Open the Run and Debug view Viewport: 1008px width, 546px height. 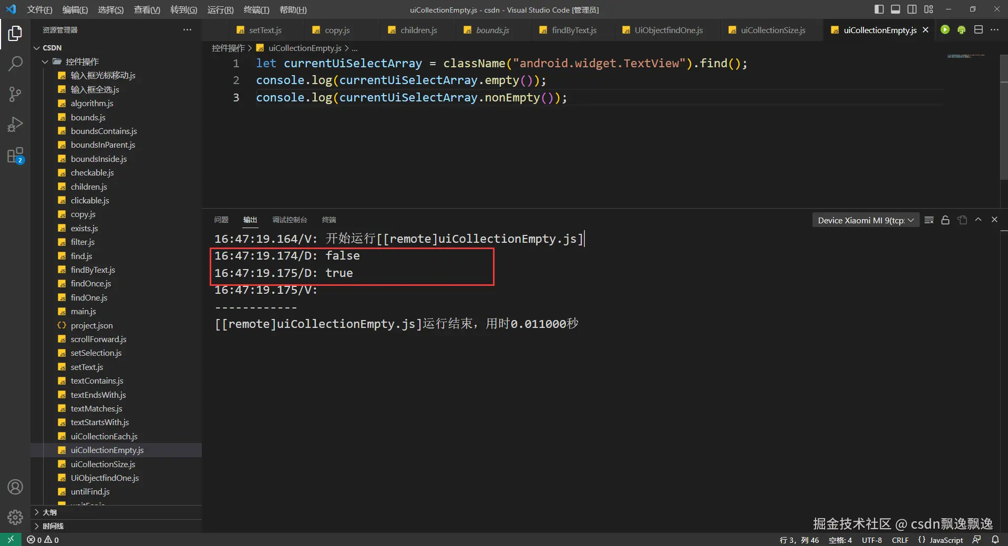(x=15, y=125)
